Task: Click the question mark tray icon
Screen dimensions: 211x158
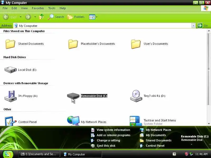Action: coord(174,154)
